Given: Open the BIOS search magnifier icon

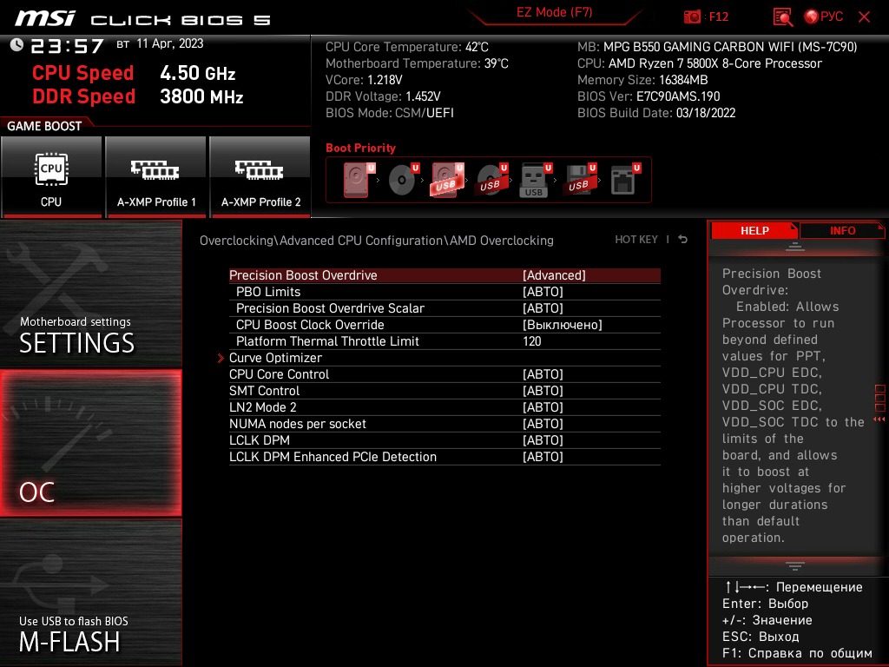Looking at the screenshot, I should pos(783,17).
